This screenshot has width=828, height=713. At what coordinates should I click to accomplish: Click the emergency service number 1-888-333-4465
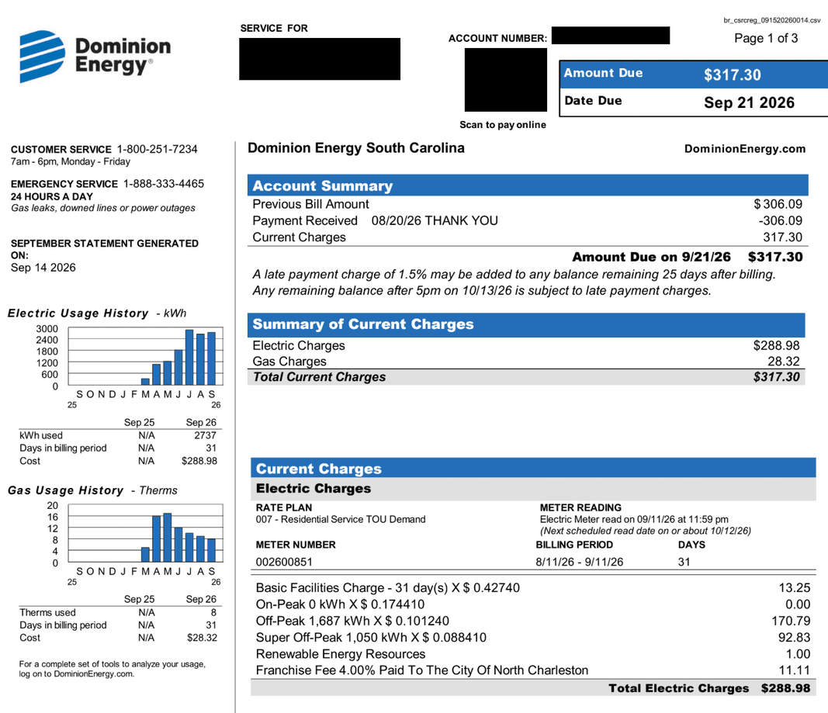tap(163, 184)
